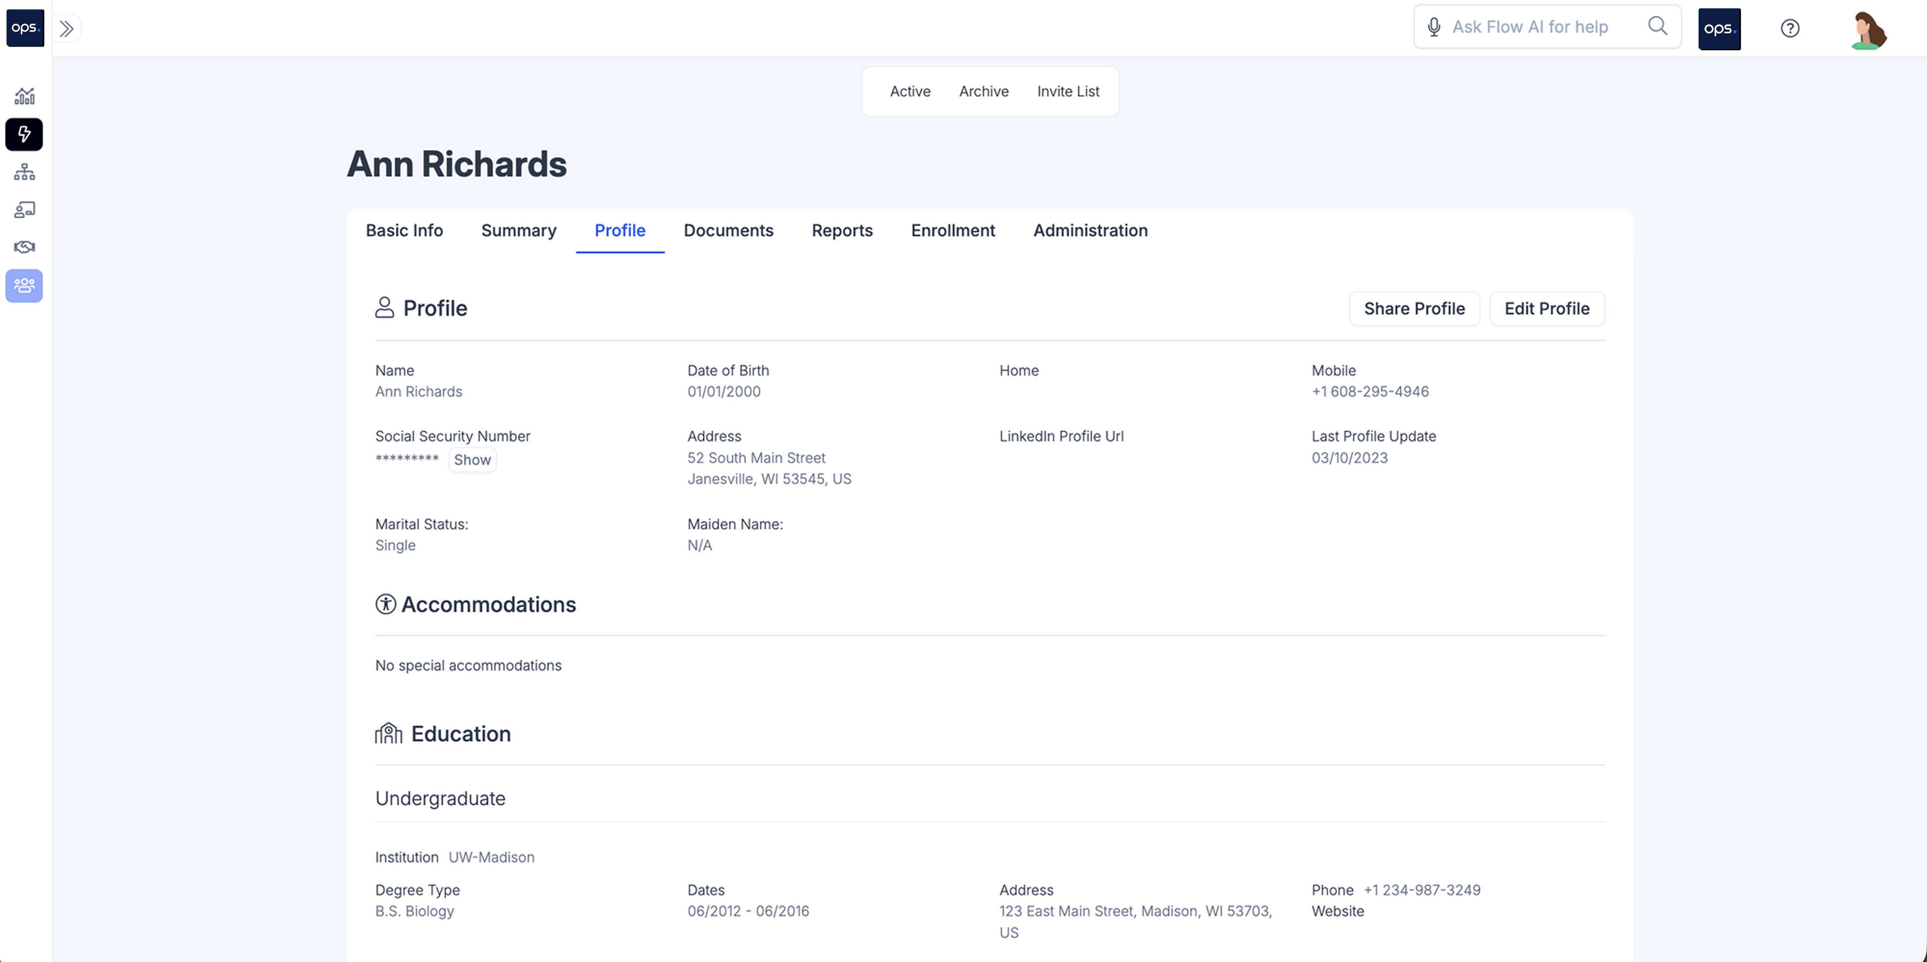
Task: Open the analytics chart sidebar icon
Action: click(x=24, y=96)
